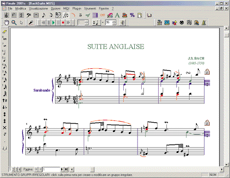Screen dimensions: 230x178
Task: Select the Zoom magnifier tool
Action: coord(14,23)
